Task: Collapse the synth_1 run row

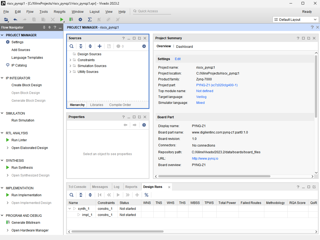Action: pos(70,209)
